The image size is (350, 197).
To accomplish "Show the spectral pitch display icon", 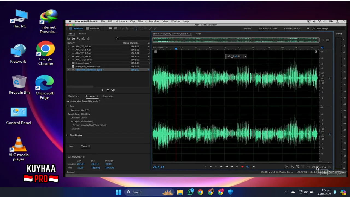I will 115,28.
